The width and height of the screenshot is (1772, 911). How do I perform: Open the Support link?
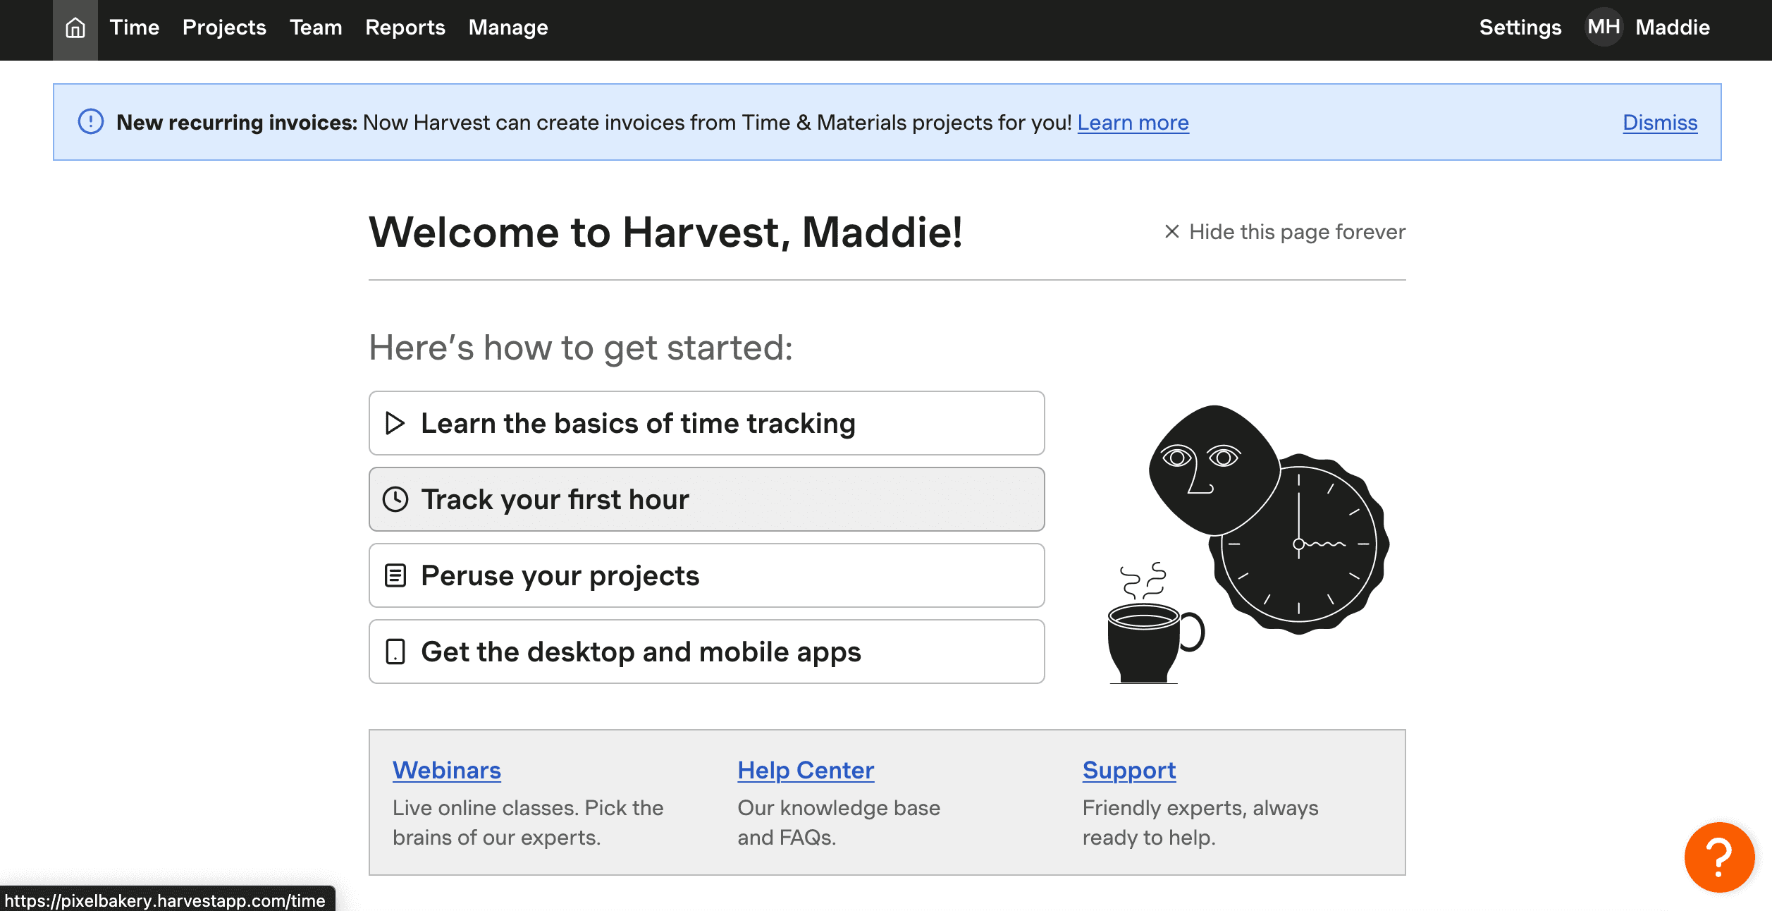point(1129,771)
